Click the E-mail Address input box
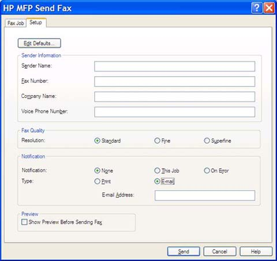277x261 pixels. pyautogui.click(x=205, y=195)
